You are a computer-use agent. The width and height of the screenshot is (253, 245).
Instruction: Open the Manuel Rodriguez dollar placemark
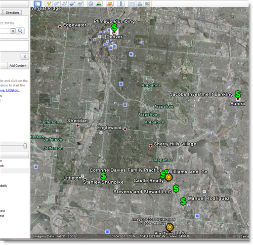(183, 201)
